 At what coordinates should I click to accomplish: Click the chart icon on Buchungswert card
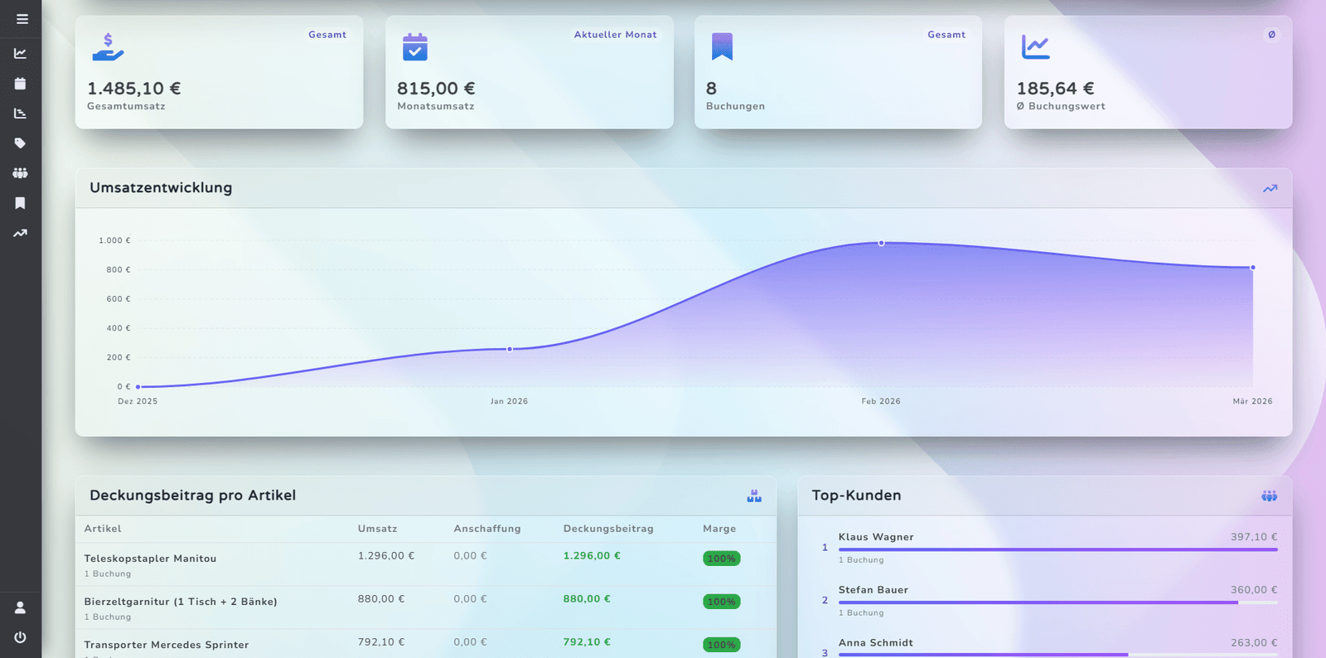pos(1035,47)
